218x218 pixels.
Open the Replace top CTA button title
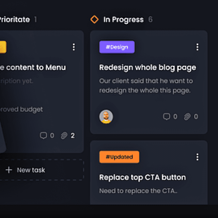point(142,177)
